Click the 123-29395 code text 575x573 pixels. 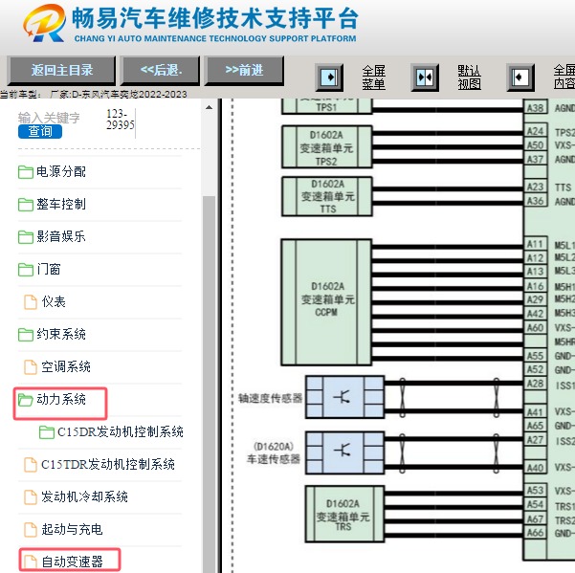pyautogui.click(x=121, y=120)
